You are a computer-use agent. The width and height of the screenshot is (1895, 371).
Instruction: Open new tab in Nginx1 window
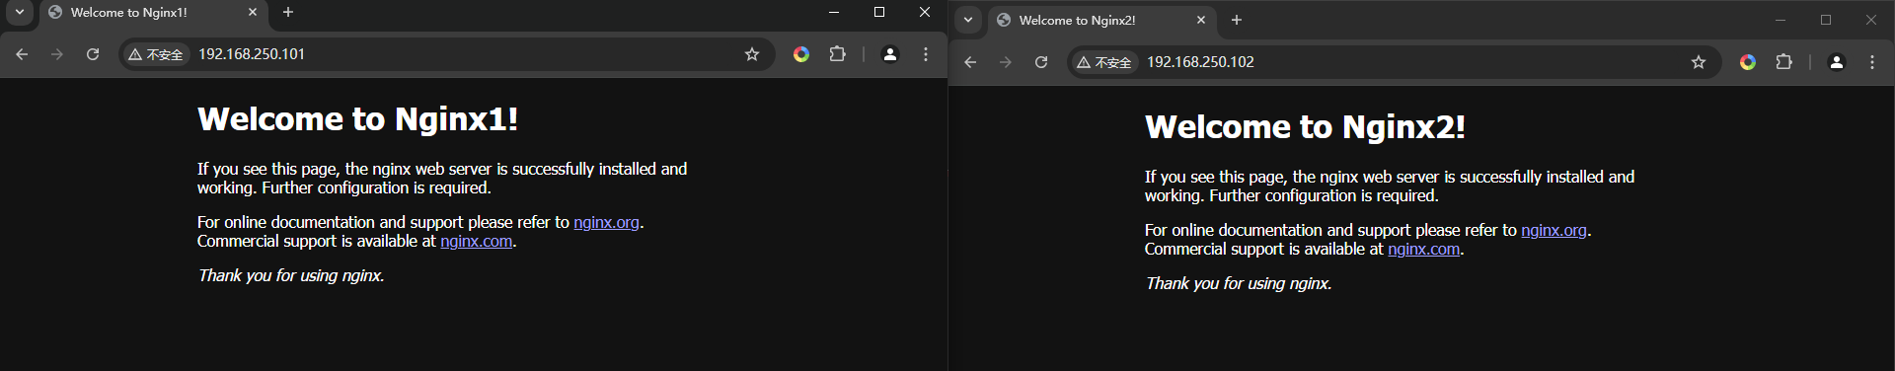[288, 13]
